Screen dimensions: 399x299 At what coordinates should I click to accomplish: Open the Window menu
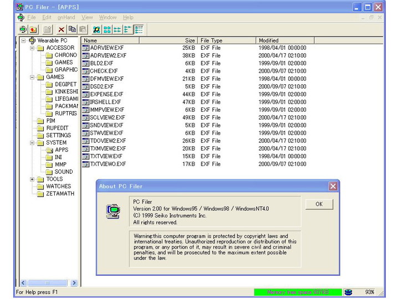[x=108, y=17]
